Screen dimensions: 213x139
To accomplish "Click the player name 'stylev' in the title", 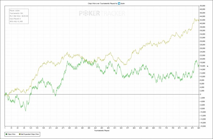I will 123,4.
